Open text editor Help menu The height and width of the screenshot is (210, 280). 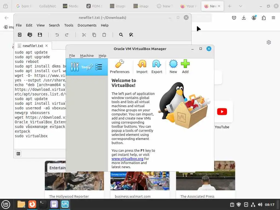pos(104,25)
